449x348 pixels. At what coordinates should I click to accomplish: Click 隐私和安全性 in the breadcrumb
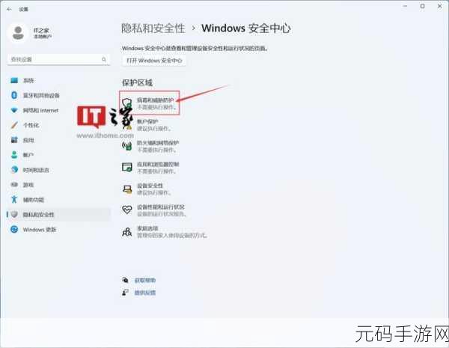pos(153,28)
